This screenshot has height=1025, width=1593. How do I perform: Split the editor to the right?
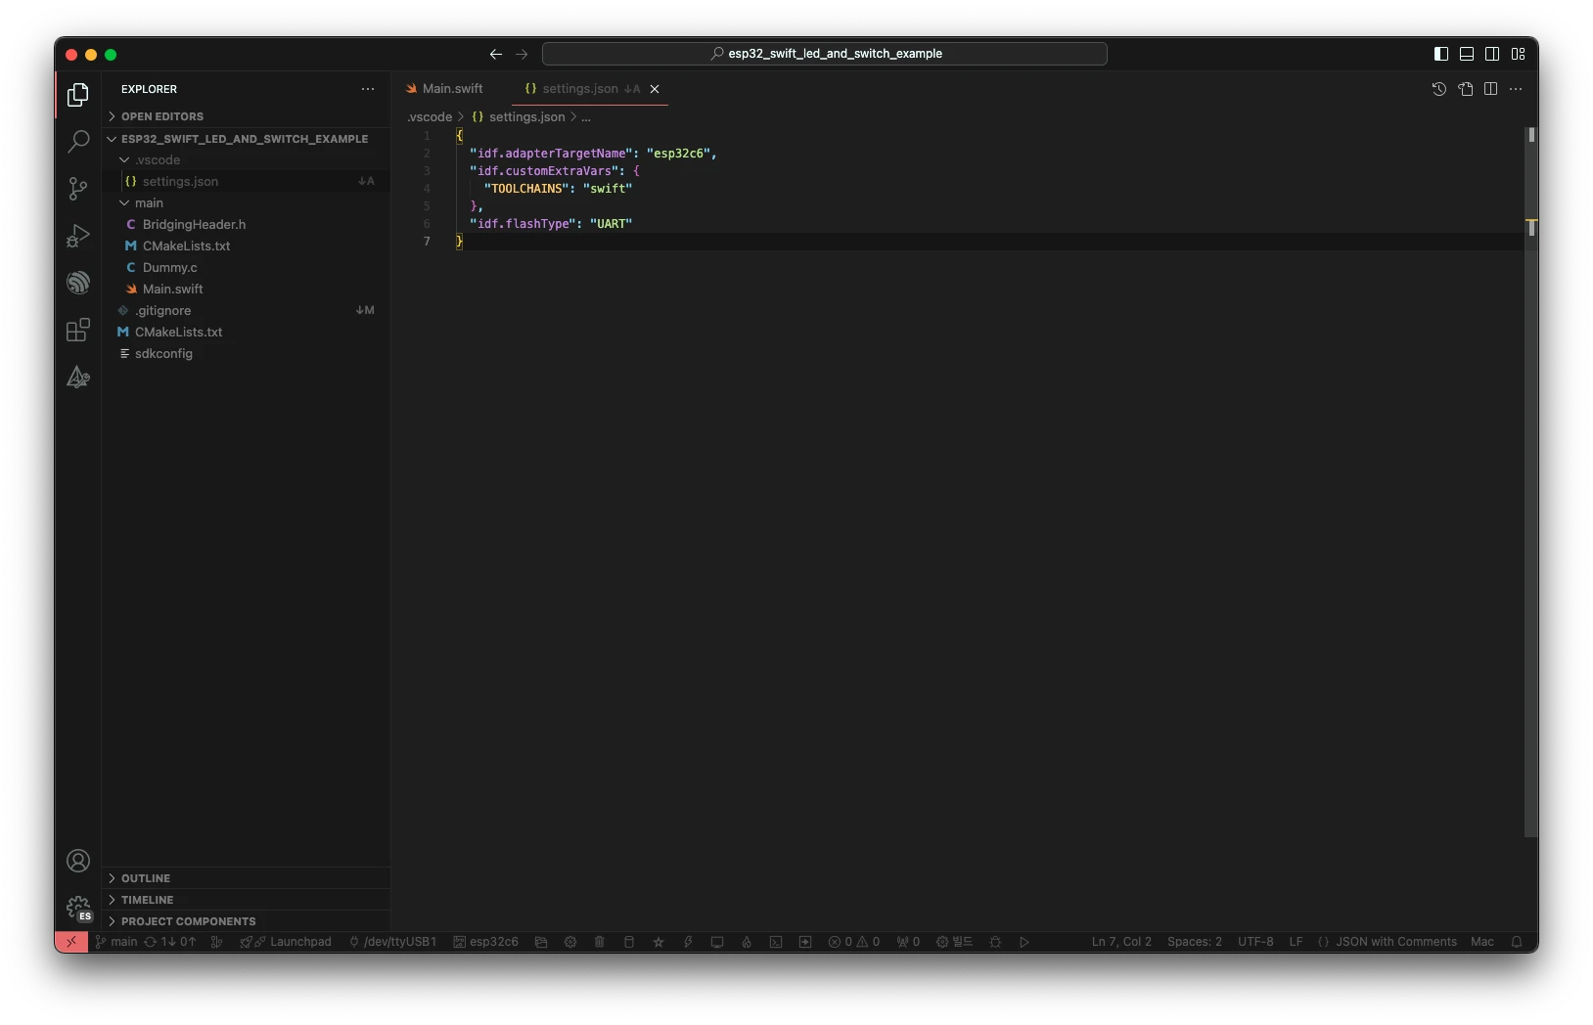tap(1490, 89)
